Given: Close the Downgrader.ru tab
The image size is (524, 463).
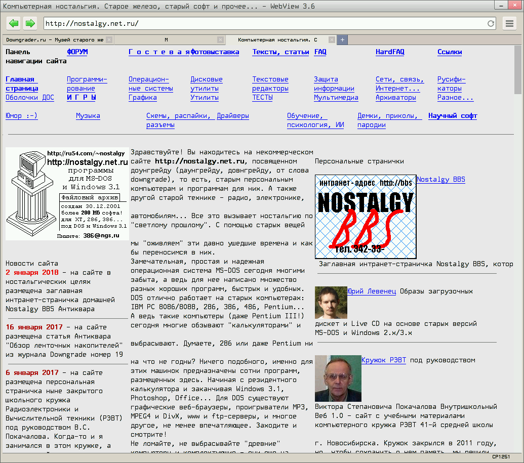Looking at the screenshot, I should tap(109, 39).
